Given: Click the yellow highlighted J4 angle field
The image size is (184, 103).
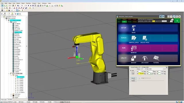Looking at the screenshot, I should pyautogui.click(x=141, y=74).
